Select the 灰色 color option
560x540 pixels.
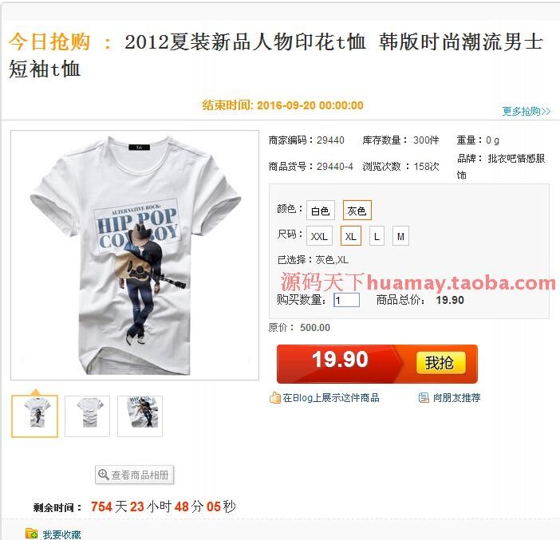(357, 211)
